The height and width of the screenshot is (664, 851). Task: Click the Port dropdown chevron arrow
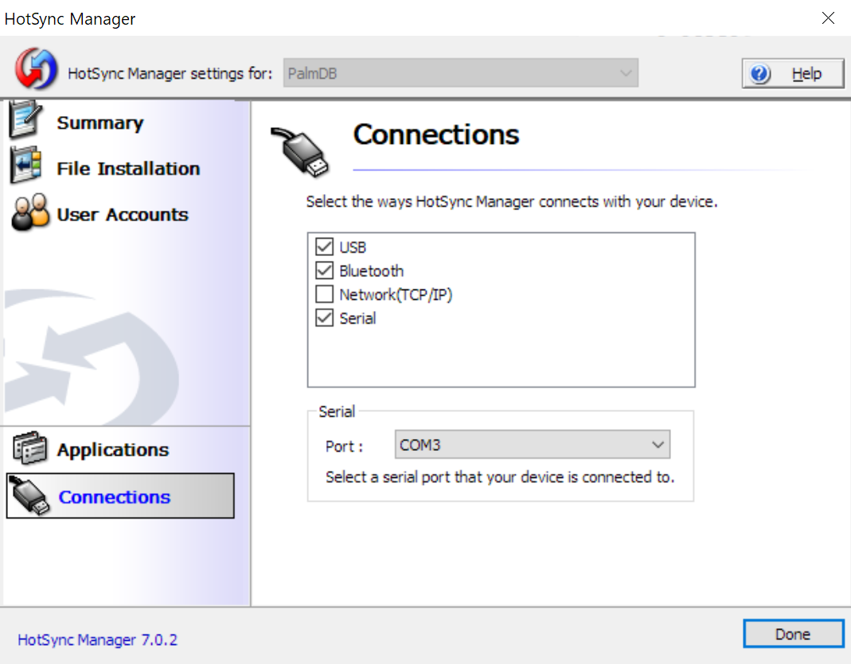click(658, 445)
